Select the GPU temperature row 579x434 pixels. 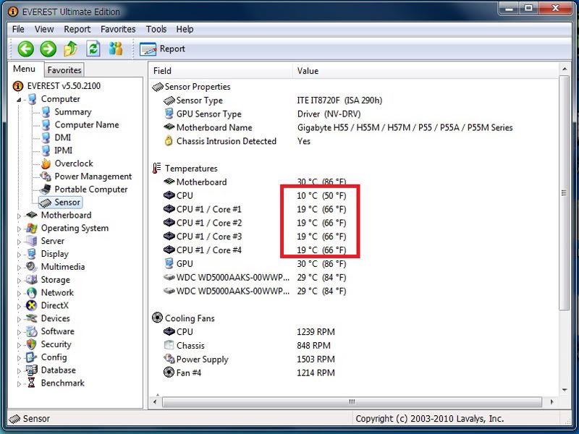click(354, 264)
